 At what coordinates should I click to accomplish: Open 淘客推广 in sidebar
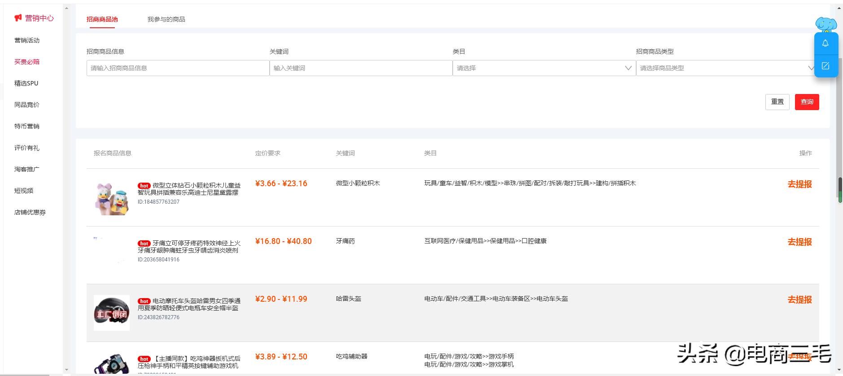click(27, 169)
